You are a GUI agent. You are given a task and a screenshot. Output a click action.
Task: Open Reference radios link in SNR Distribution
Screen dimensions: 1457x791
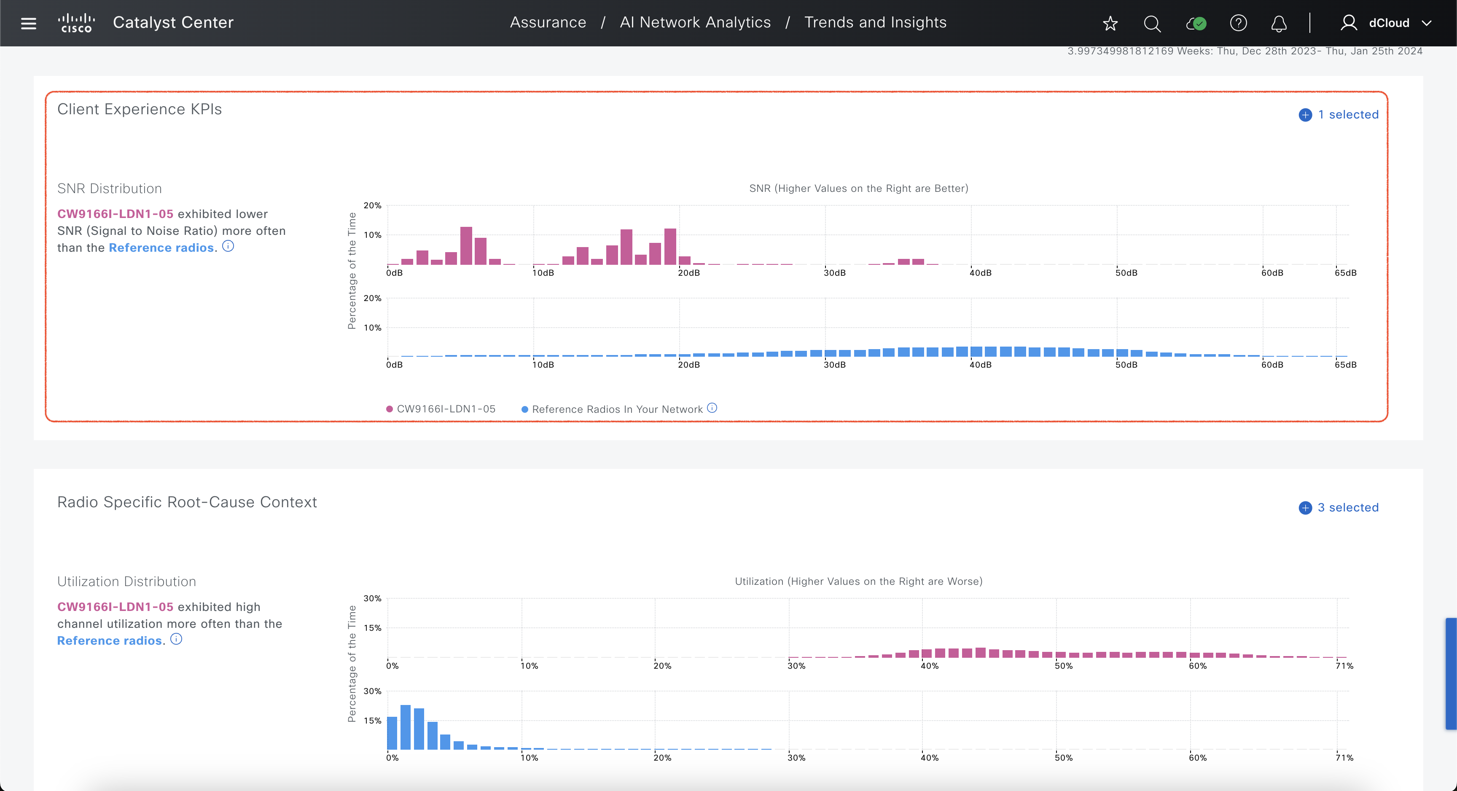[161, 248]
